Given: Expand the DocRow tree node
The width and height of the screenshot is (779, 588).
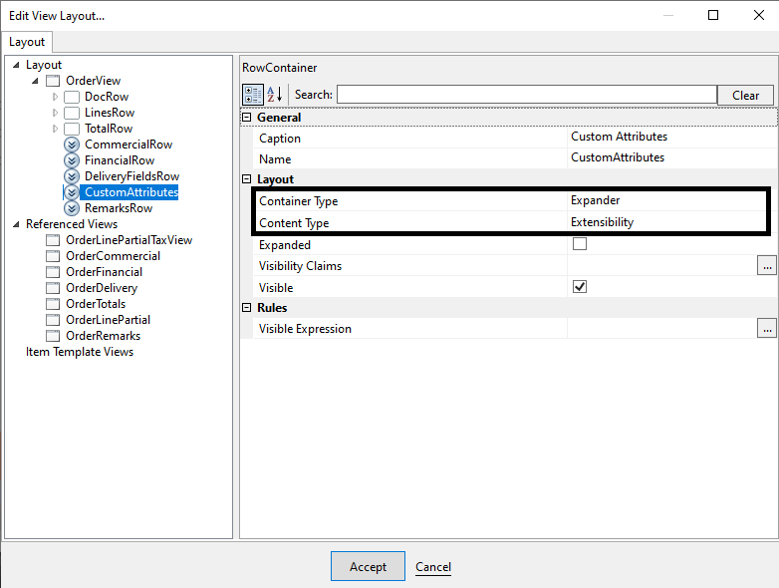Looking at the screenshot, I should point(55,97).
